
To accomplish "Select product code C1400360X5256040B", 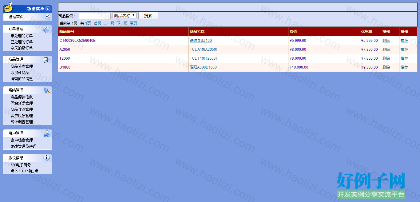I will [x=77, y=41].
